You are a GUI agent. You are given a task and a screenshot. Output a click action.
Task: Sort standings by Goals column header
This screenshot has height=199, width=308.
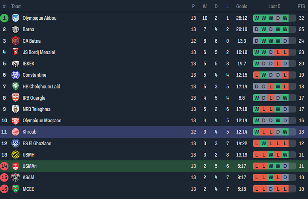click(x=242, y=6)
